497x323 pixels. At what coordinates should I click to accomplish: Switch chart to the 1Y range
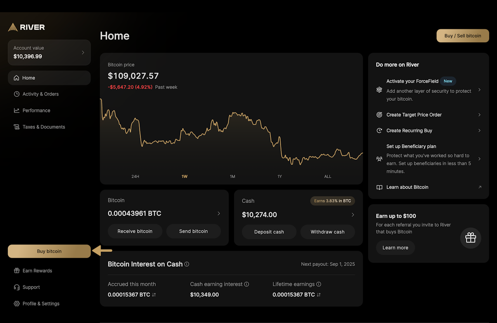pyautogui.click(x=280, y=176)
